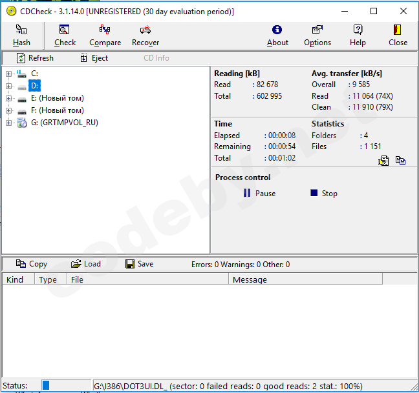Viewport: 419px width, 393px height.
Task: Open the Help documentation
Action: pos(358,35)
